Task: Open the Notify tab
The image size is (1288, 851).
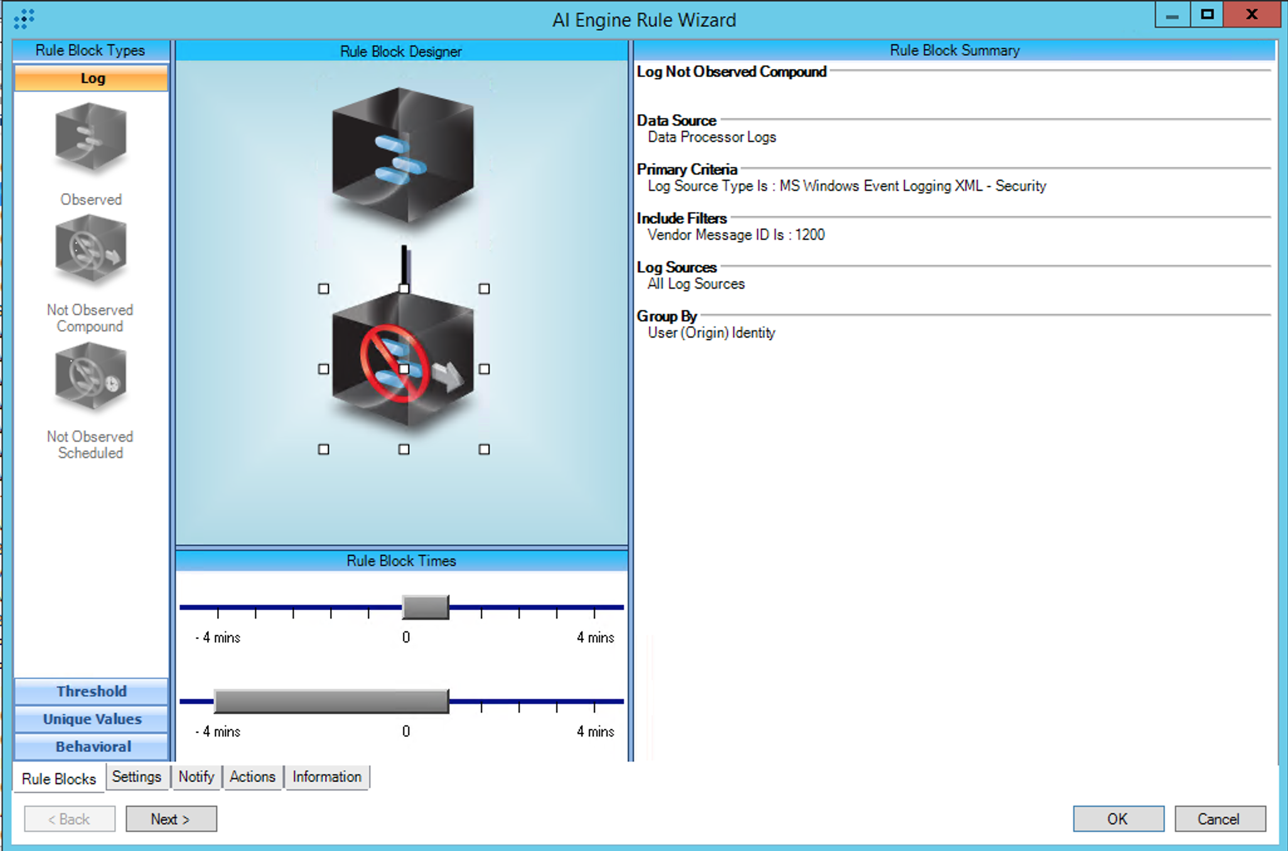Action: point(196,777)
